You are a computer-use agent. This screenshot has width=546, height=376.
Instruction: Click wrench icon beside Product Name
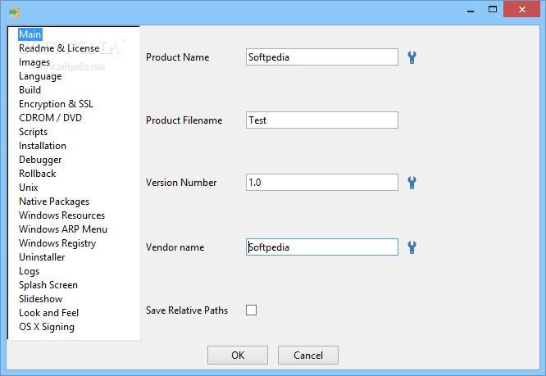[412, 57]
